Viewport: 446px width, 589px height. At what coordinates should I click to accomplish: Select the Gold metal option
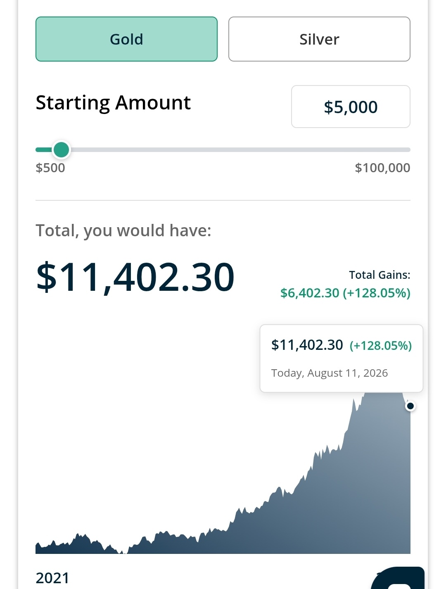[x=126, y=39]
